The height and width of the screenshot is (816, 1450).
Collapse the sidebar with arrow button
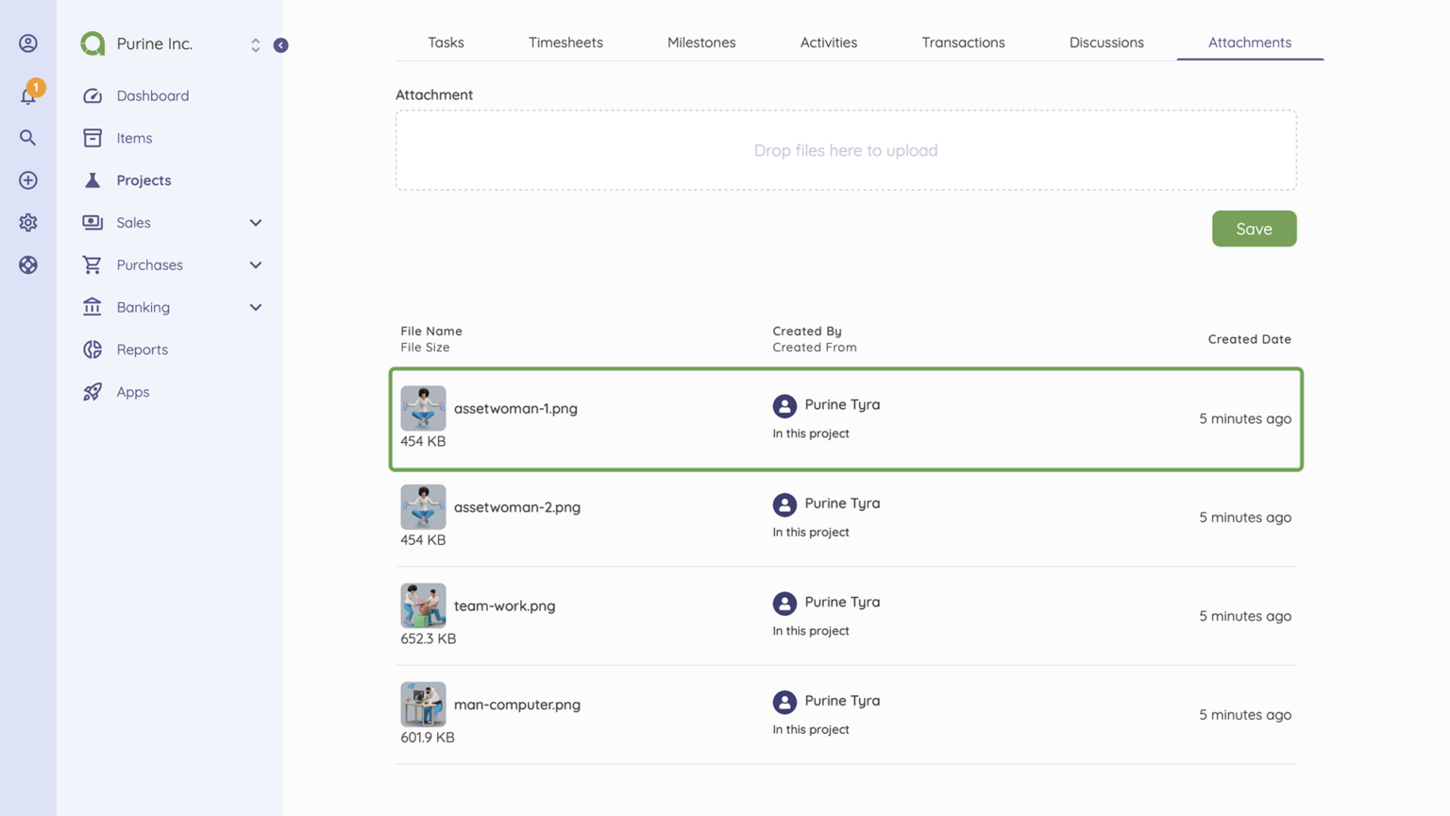(281, 45)
